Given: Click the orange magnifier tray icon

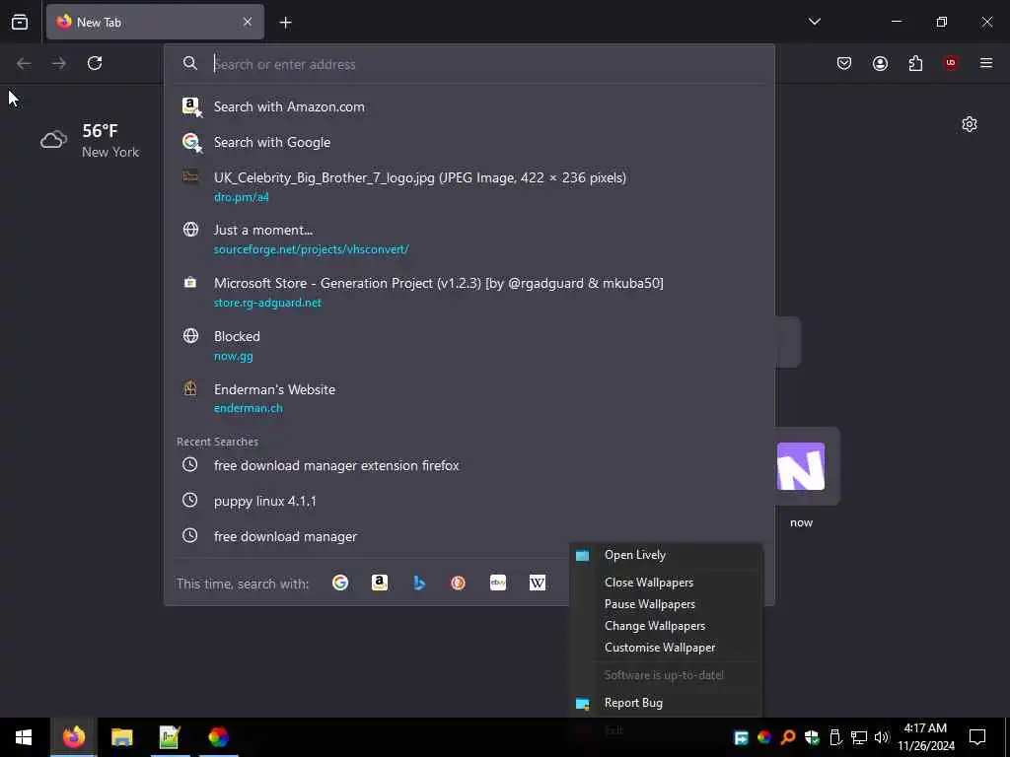Looking at the screenshot, I should 788,737.
